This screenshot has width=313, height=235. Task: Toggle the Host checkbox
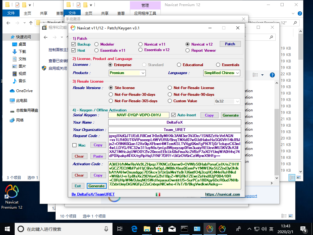pyautogui.click(x=73, y=50)
